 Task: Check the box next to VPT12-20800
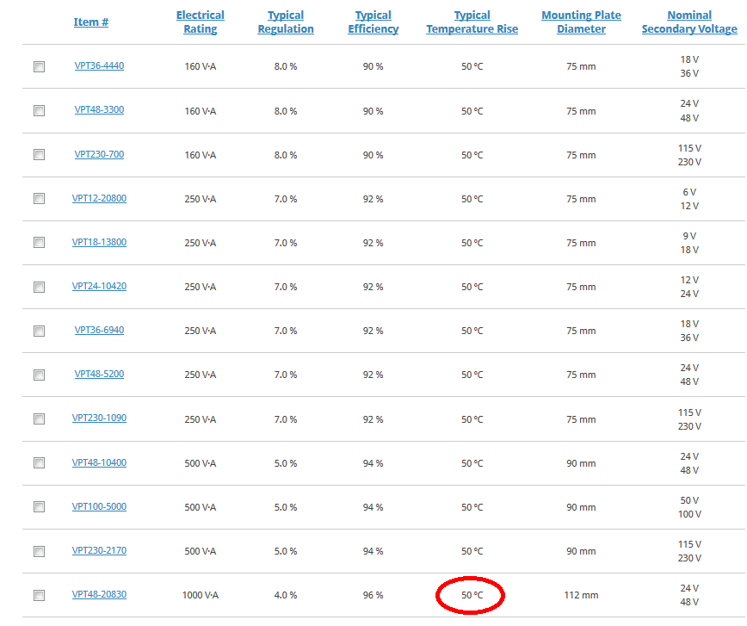(x=39, y=198)
